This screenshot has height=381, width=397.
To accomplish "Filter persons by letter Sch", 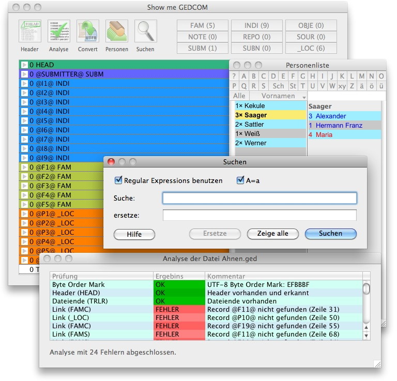I will 278,86.
